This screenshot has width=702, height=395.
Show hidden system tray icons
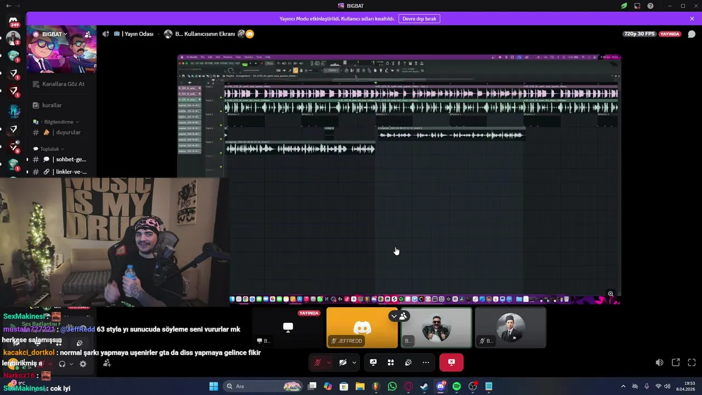pos(623,386)
